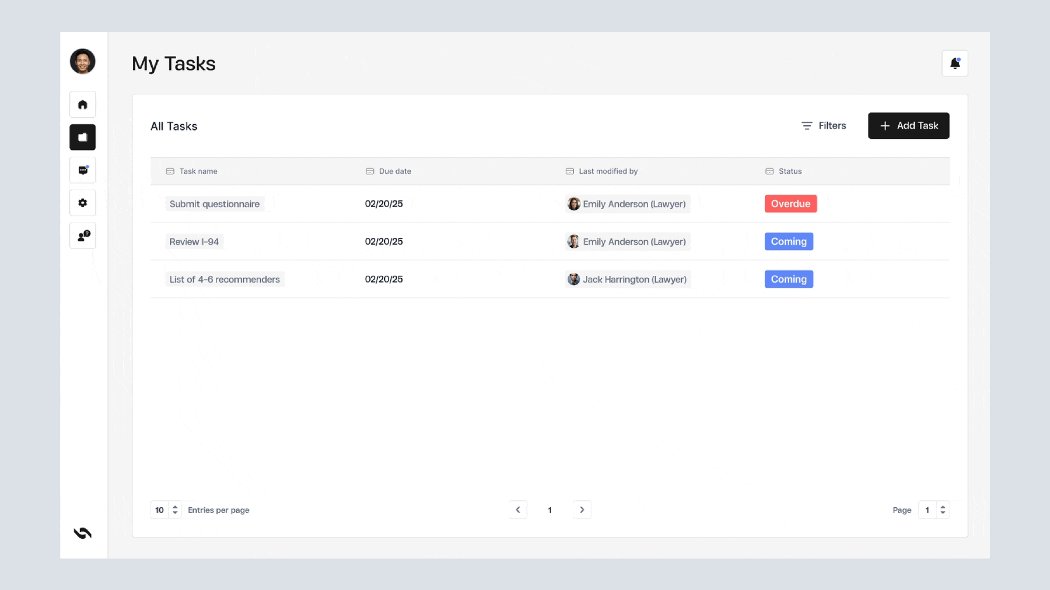
Task: Click the Status column icon
Action: click(769, 171)
